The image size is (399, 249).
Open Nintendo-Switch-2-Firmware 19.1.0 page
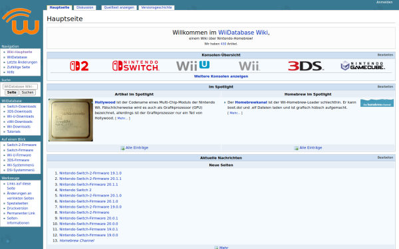pyautogui.click(x=90, y=173)
